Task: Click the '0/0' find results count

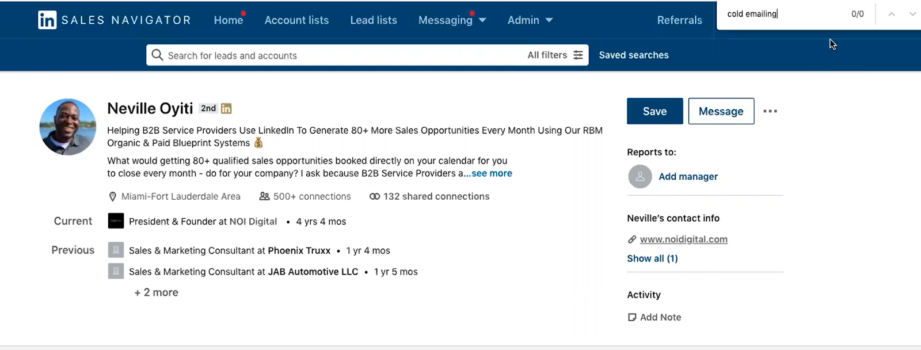Action: pyautogui.click(x=858, y=14)
